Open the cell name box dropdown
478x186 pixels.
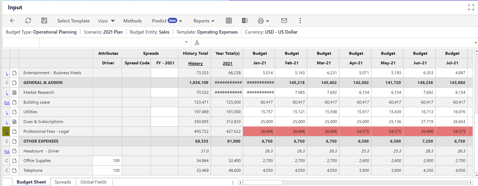pos(186,42)
